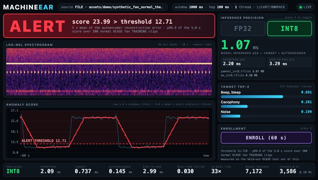The image size is (318, 180).
Task: Click the AUTOENCODER 0.145 ms footer stat
Action: (120, 170)
